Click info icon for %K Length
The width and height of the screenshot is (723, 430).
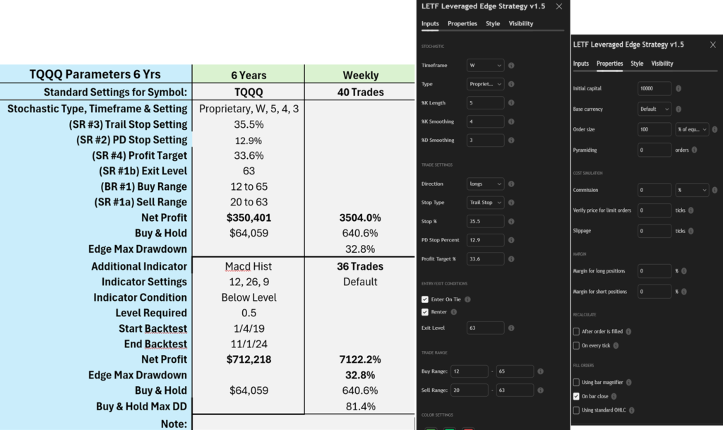coord(511,103)
